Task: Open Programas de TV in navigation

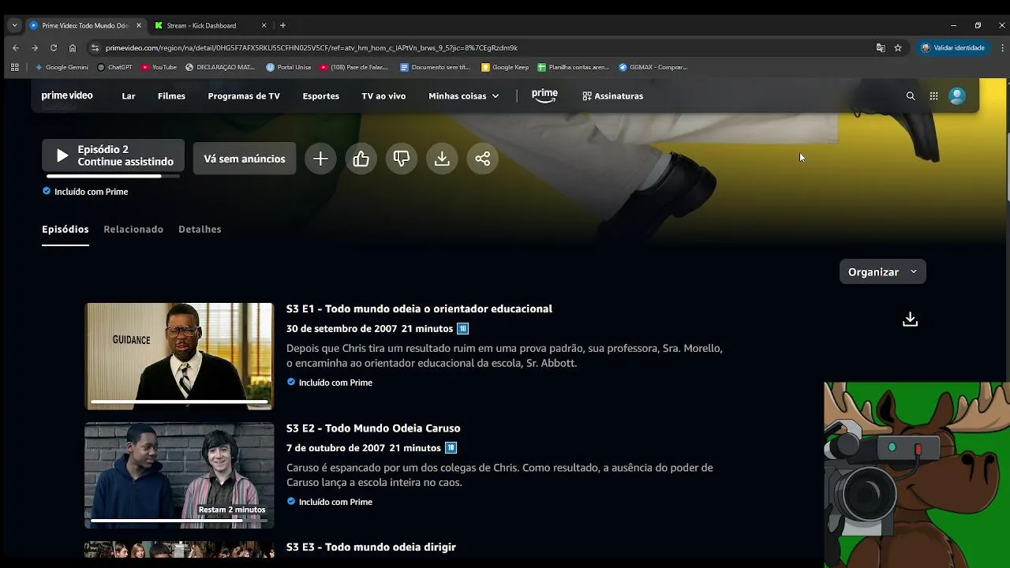Action: coord(244,95)
